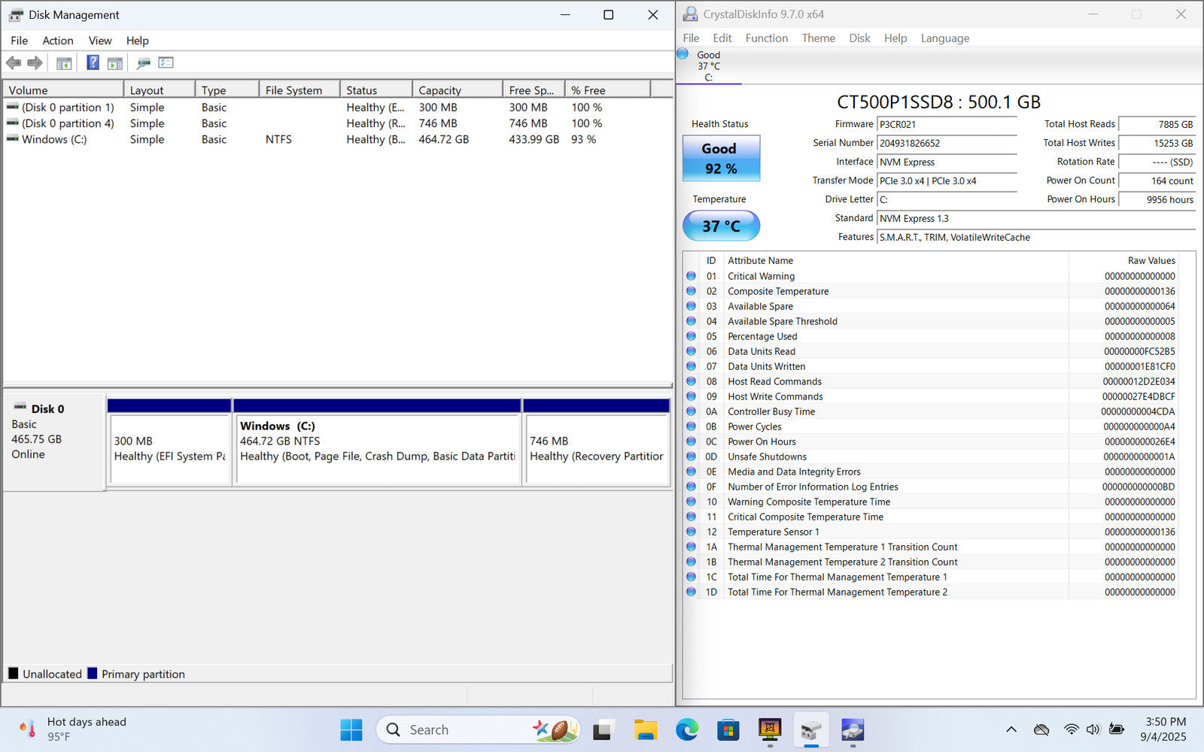
Task: Click the Refresh/Rescan disk toolbar icon
Action: click(x=144, y=63)
